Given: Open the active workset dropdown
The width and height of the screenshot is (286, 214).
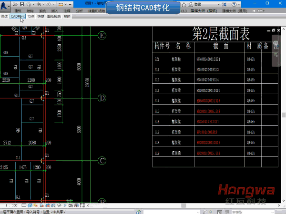Looking at the screenshot, I should (172, 212).
